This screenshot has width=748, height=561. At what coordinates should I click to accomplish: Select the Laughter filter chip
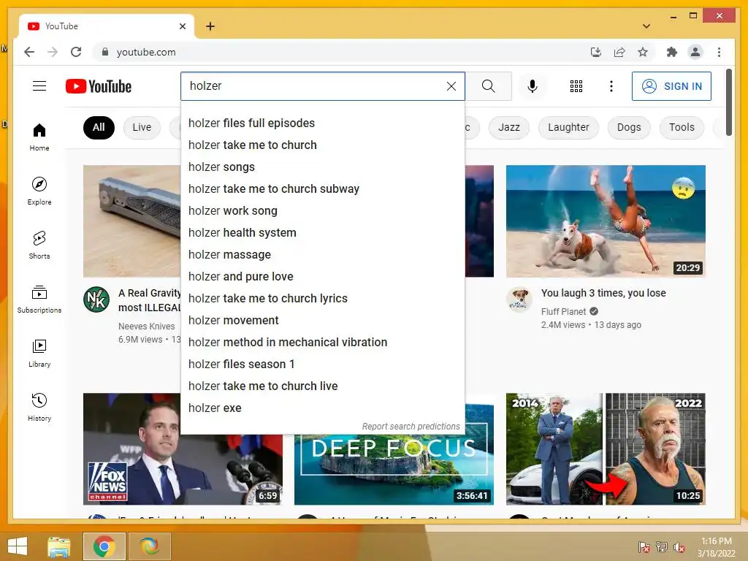coord(568,127)
